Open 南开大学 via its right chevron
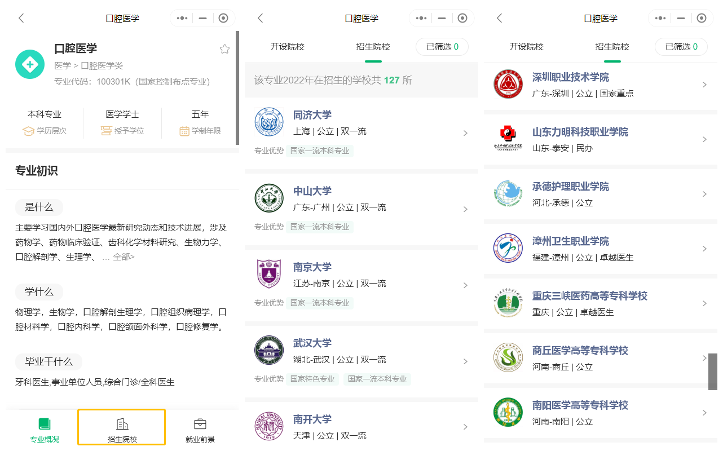Image resolution: width=723 pixels, height=451 pixels. coord(465,427)
